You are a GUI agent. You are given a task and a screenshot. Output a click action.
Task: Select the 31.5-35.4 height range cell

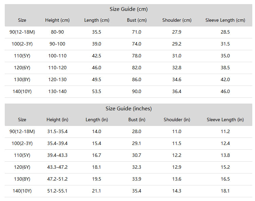[57, 131]
